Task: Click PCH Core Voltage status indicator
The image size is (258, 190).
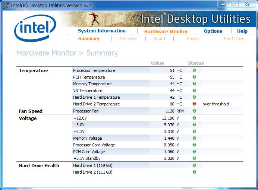Action: click(194, 152)
